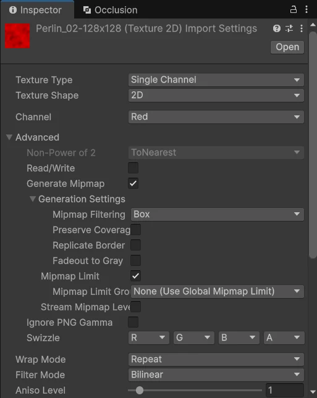
Task: Open the Inspector tab kebab menu
Action: (306, 10)
